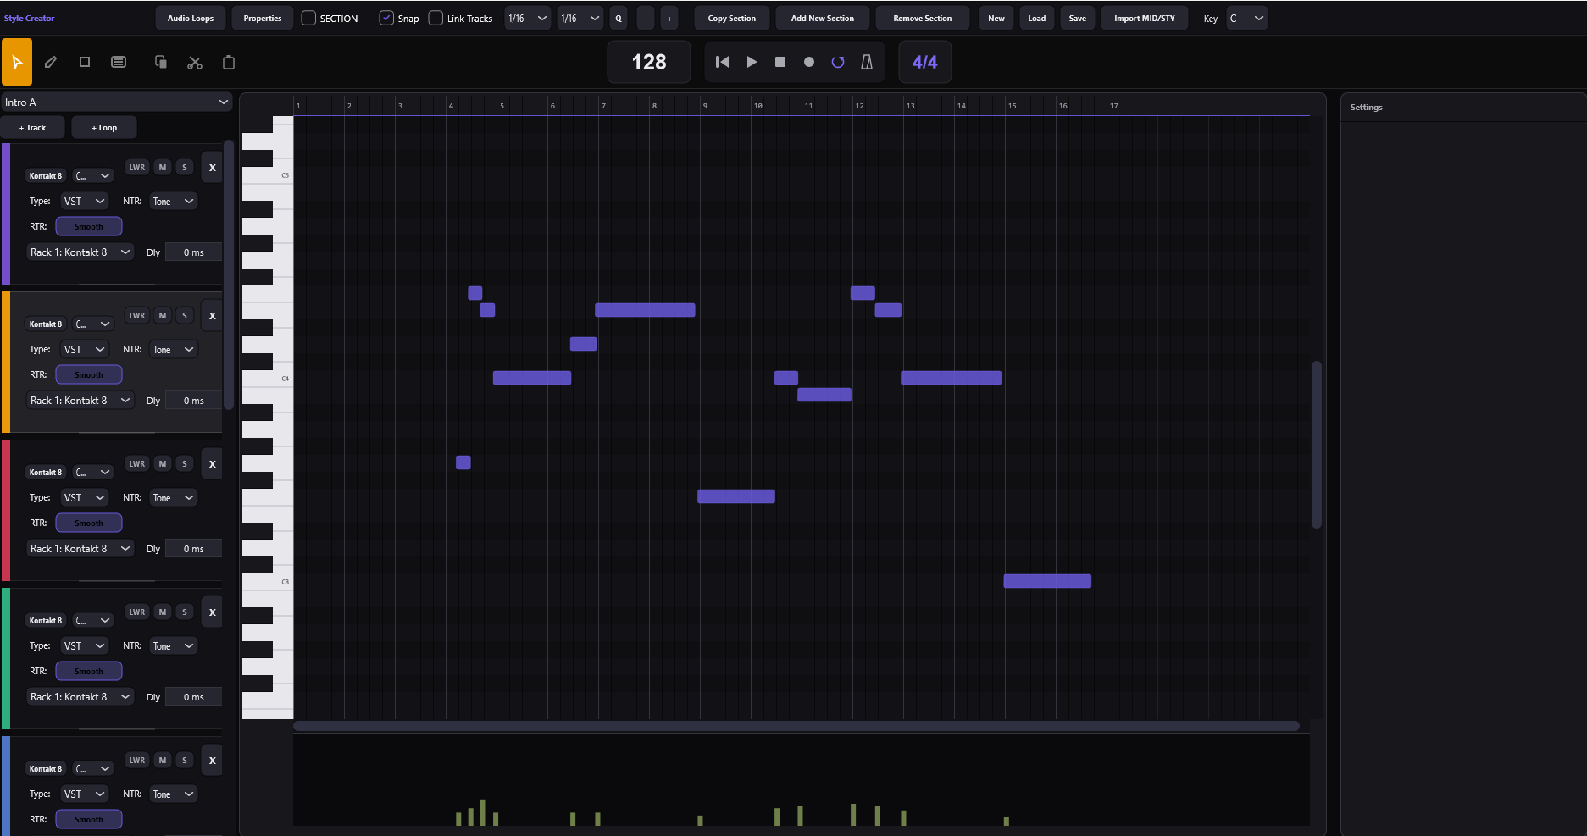Click the New button
1587x836 pixels.
[x=996, y=19]
